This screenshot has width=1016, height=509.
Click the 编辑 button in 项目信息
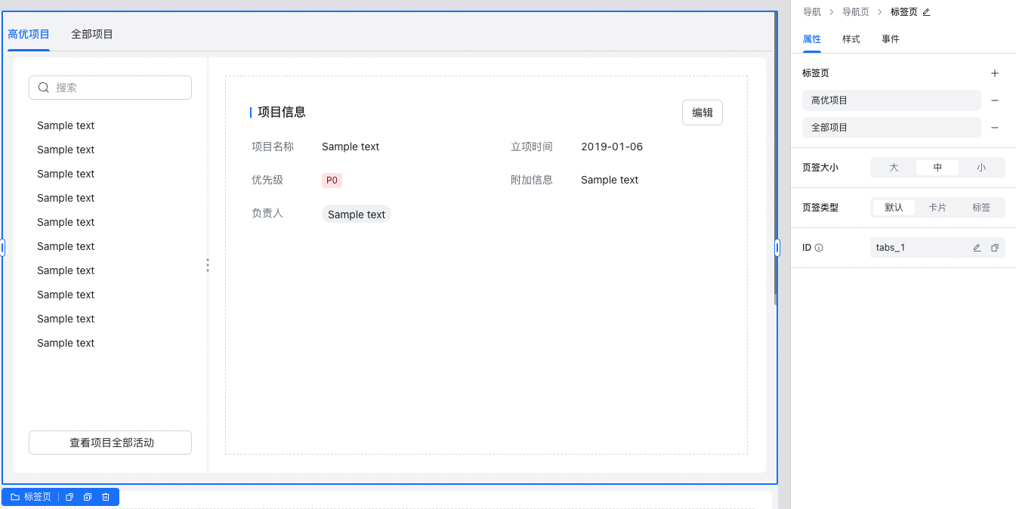[703, 113]
